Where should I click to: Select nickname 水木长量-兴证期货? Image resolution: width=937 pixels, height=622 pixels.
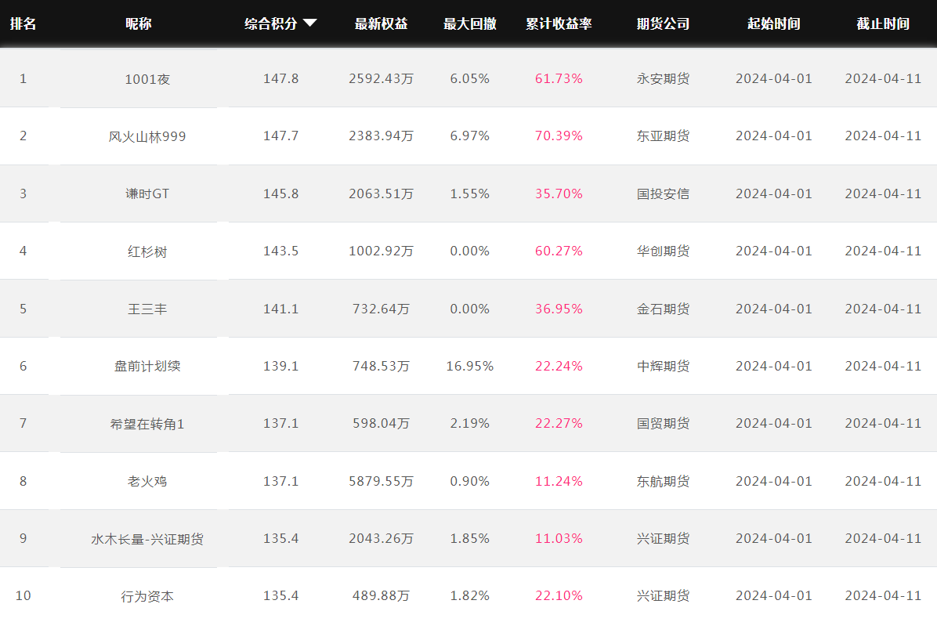click(x=147, y=539)
